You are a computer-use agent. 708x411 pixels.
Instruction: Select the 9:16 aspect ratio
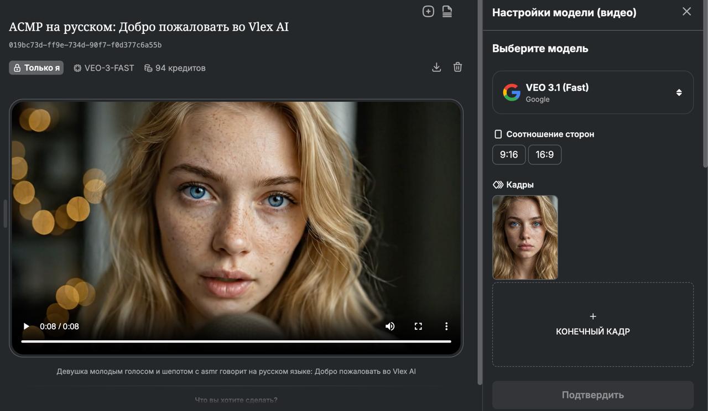[508, 155]
